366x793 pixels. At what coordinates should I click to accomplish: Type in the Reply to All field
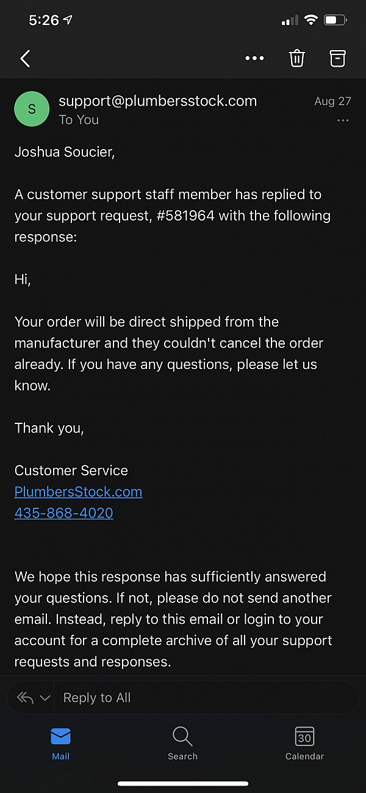tap(201, 698)
